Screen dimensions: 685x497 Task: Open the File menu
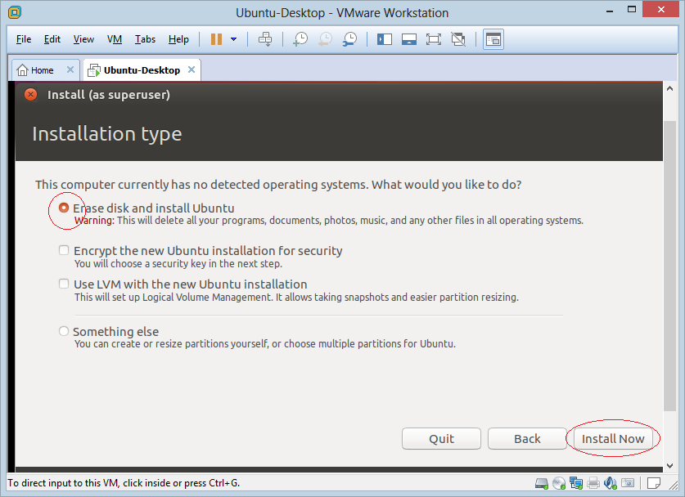click(x=24, y=39)
